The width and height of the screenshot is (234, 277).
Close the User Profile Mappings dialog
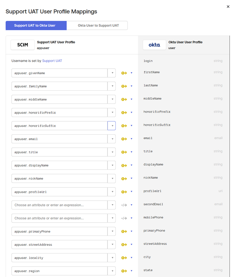click(x=228, y=6)
